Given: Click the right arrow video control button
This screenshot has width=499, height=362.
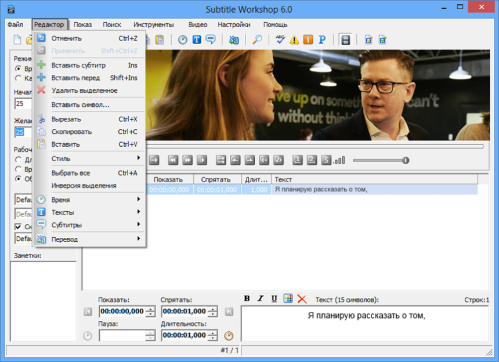Looking at the screenshot, I should [154, 160].
